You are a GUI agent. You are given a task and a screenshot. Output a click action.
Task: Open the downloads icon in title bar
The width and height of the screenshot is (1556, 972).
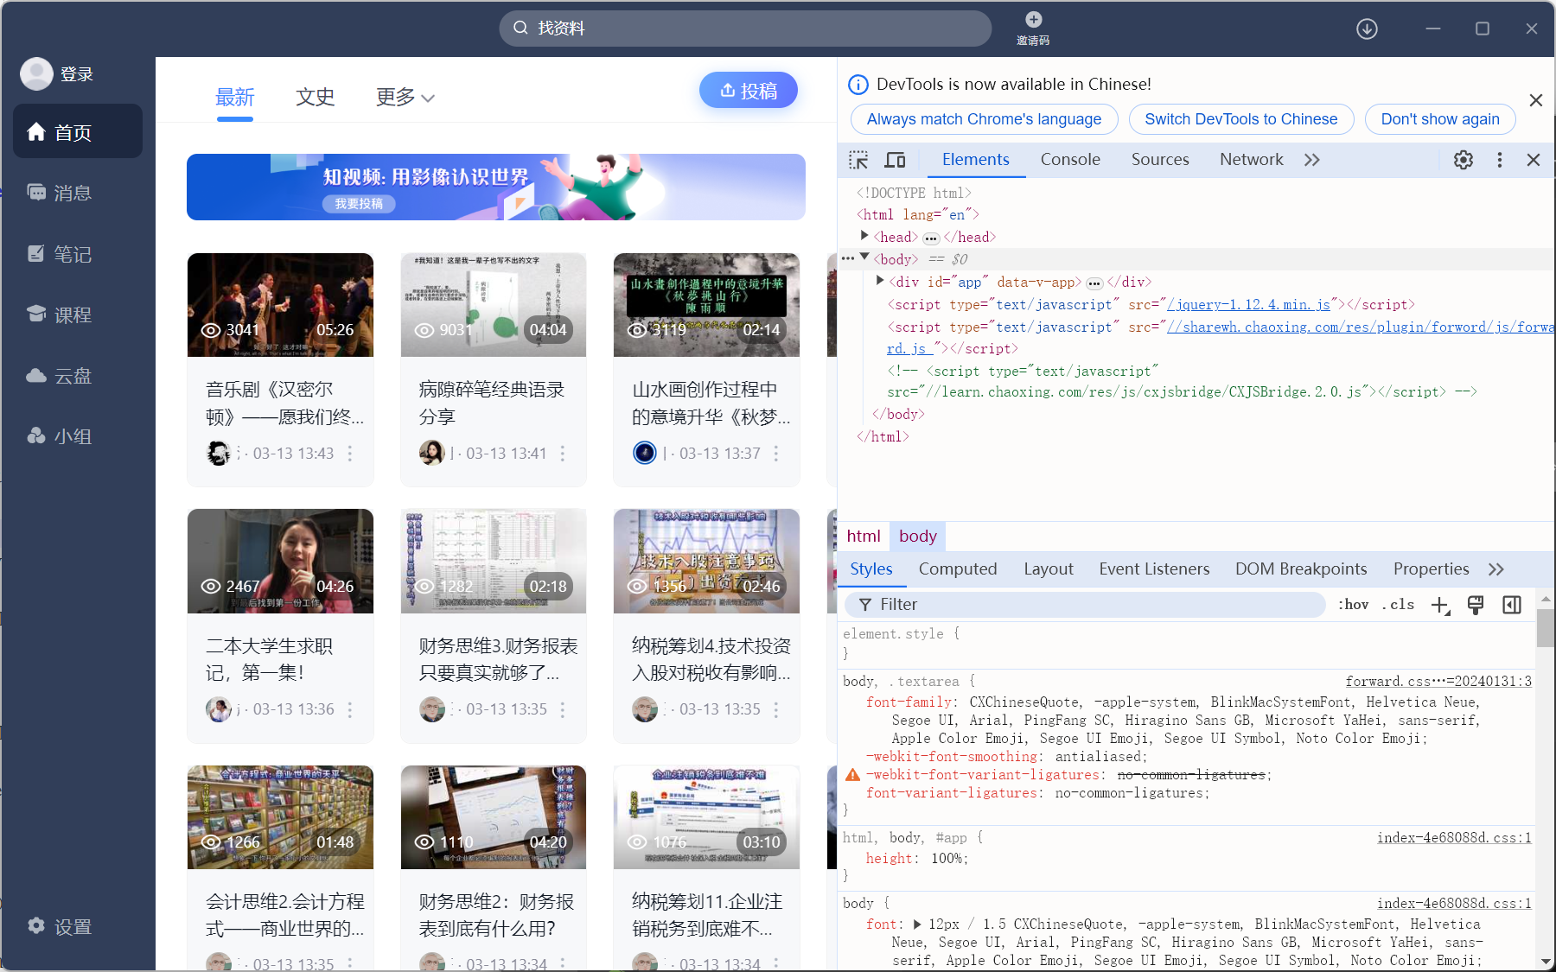tap(1367, 29)
